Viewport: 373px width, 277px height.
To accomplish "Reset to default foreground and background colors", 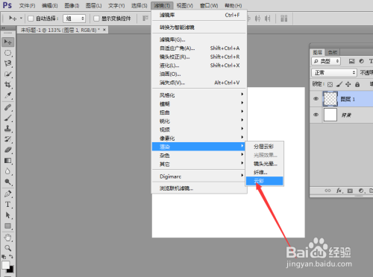I will point(4,257).
